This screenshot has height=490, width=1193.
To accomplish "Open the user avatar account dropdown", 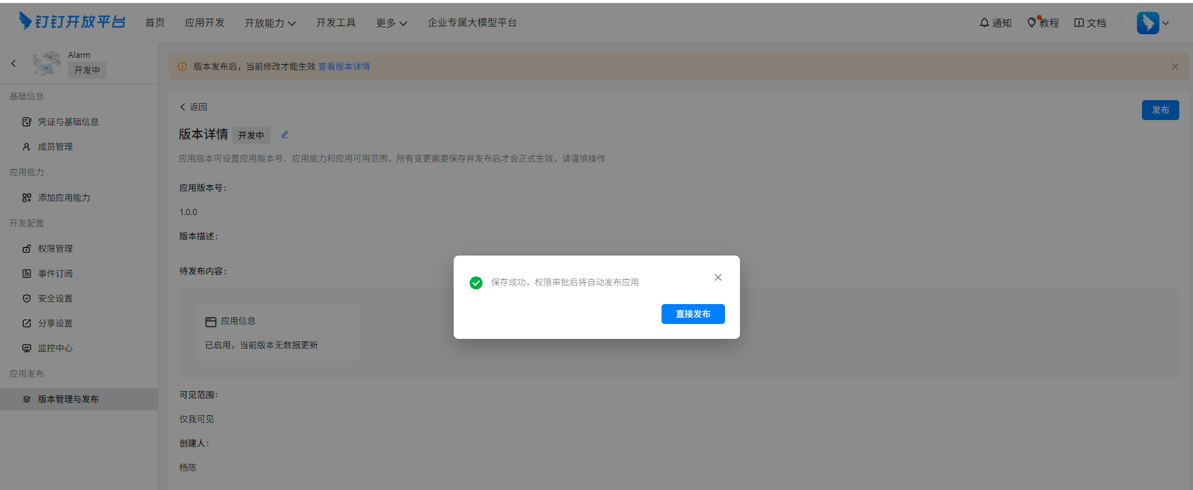I will point(1153,23).
